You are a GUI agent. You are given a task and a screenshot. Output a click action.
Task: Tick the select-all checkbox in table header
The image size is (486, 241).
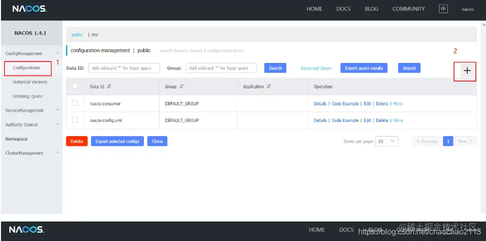tap(75, 86)
